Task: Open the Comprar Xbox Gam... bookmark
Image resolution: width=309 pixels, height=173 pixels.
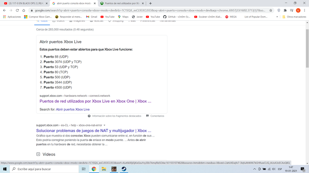Action: point(38,17)
